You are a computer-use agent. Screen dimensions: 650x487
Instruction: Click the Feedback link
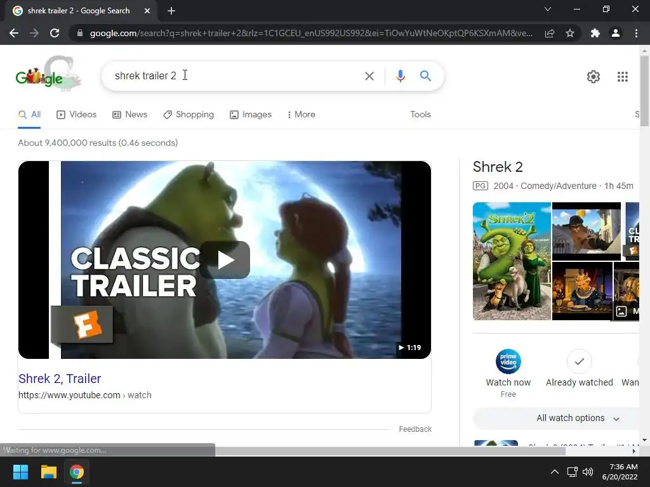415,429
